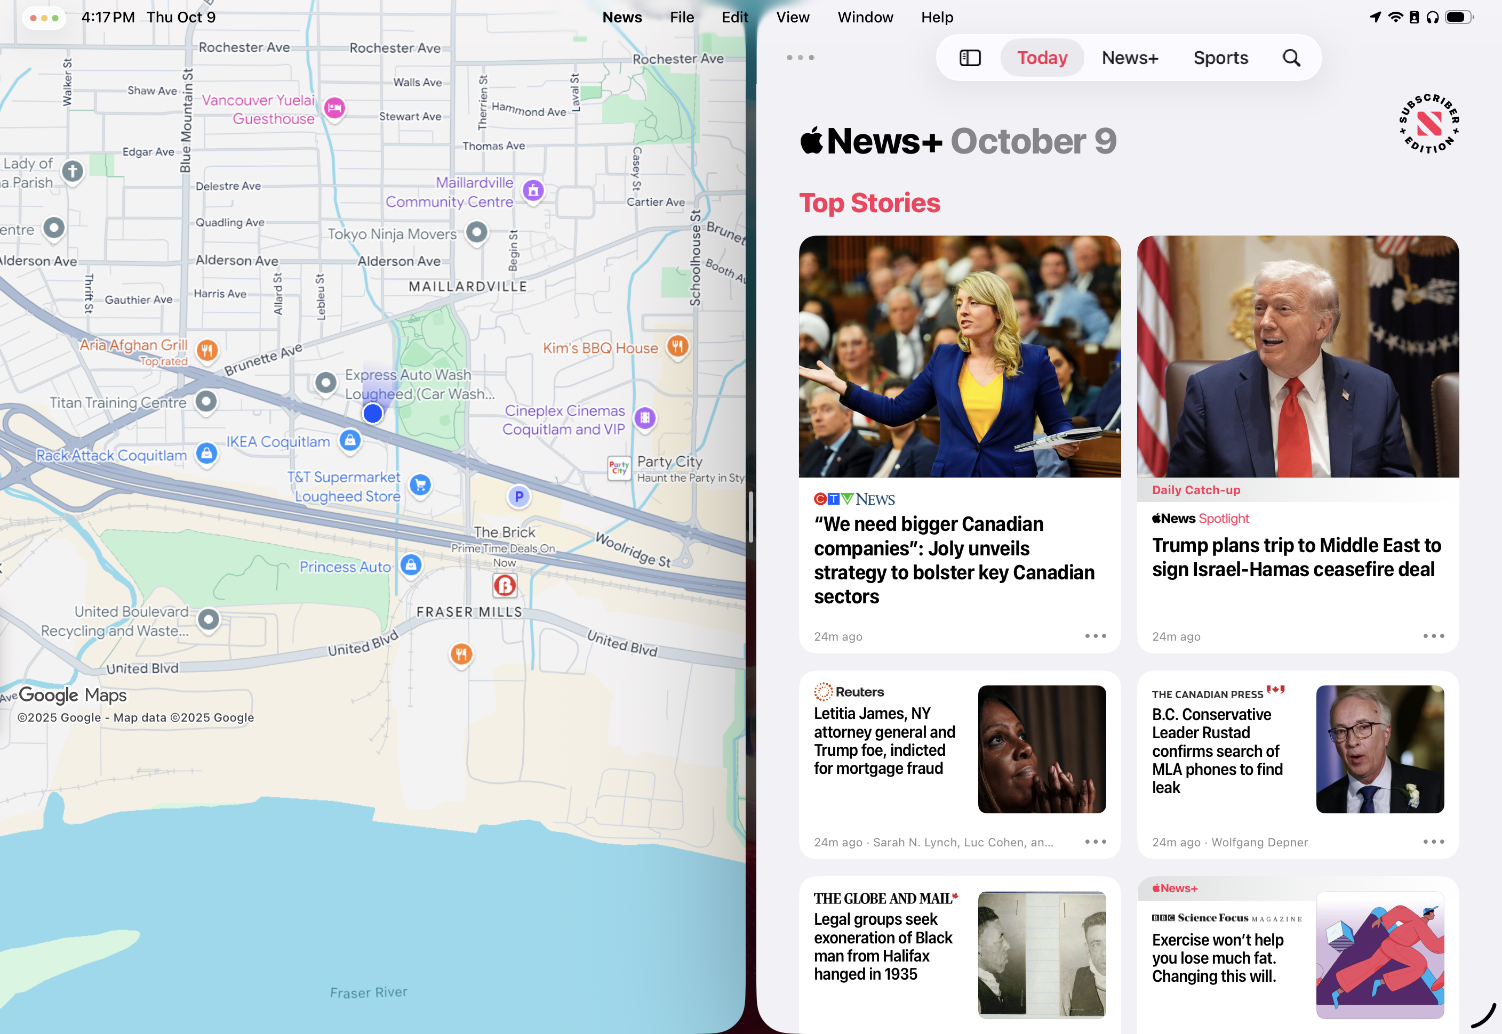Screen dimensions: 1502x1034
Task: Open the B.C. Conservative Leader Rustad article
Action: coord(1217,750)
